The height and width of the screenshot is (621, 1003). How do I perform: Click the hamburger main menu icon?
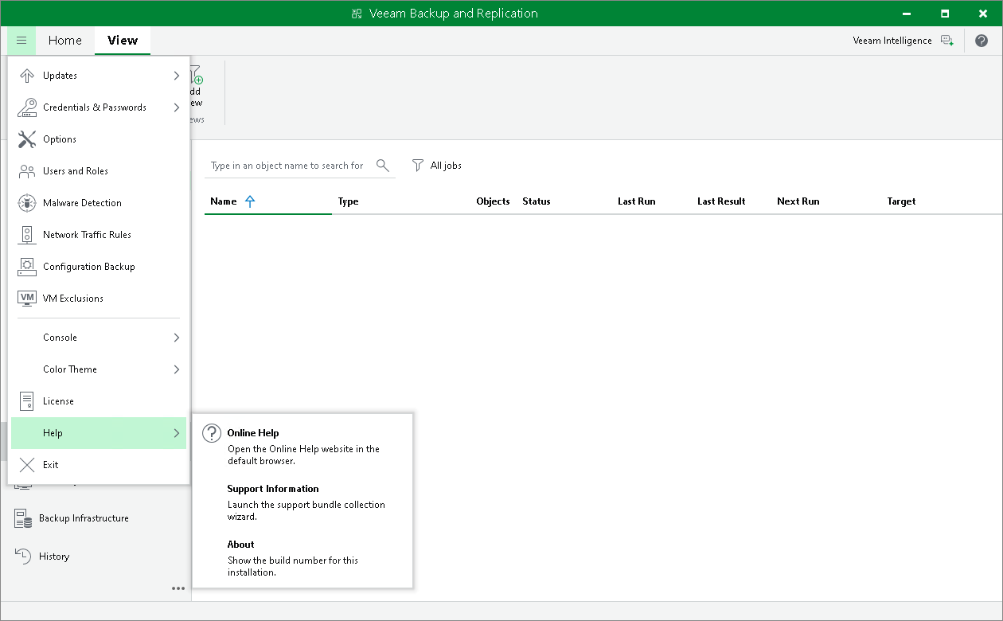click(x=21, y=41)
